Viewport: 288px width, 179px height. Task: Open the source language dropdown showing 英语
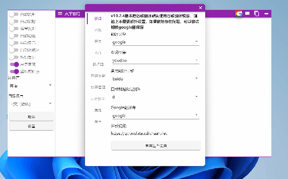click(31, 86)
